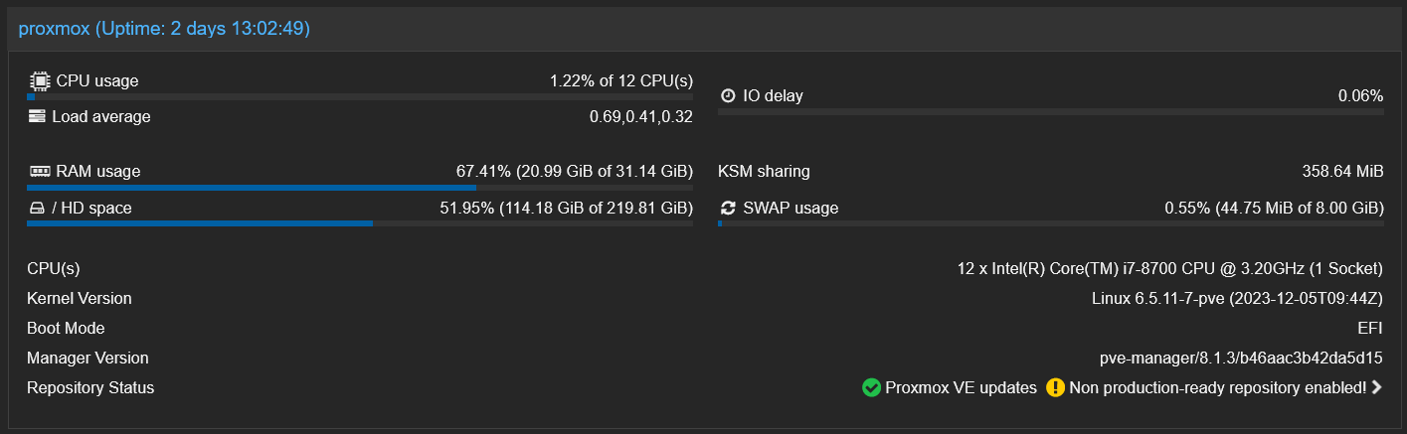Click the HD space drive icon
1407x434 pixels.
pos(37,208)
